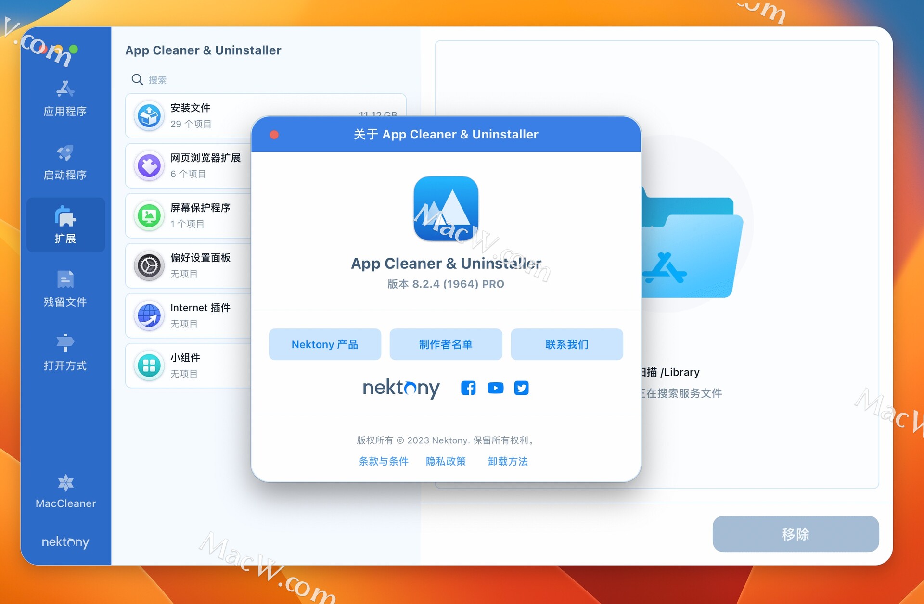
Task: Open Nektony Twitter page icon
Action: pos(521,388)
